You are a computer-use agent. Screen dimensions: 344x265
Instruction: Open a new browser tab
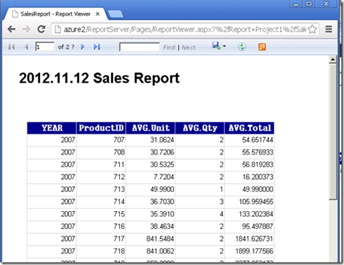[115, 14]
